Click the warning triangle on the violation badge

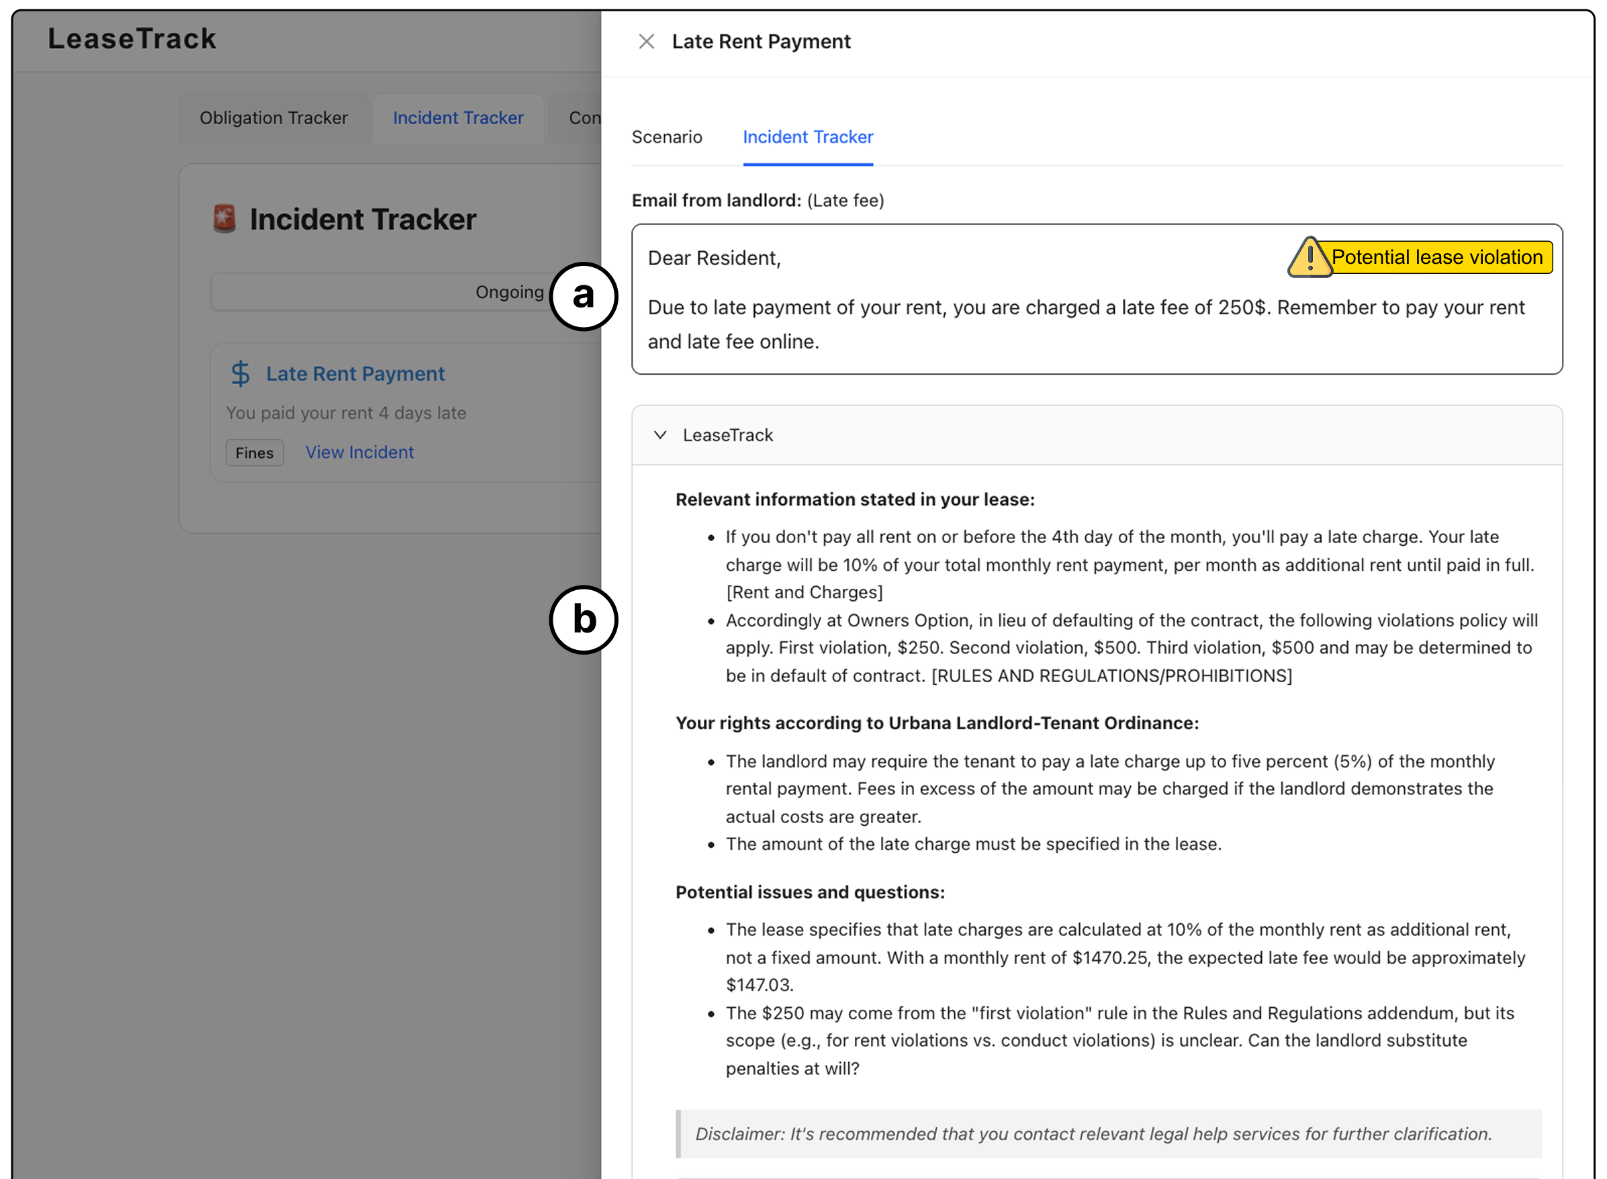coord(1310,257)
